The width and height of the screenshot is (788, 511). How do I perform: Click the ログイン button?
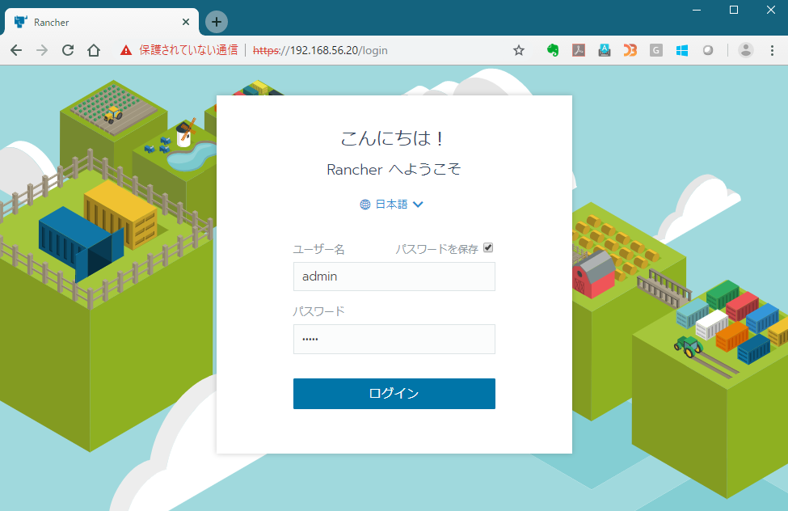pos(394,393)
